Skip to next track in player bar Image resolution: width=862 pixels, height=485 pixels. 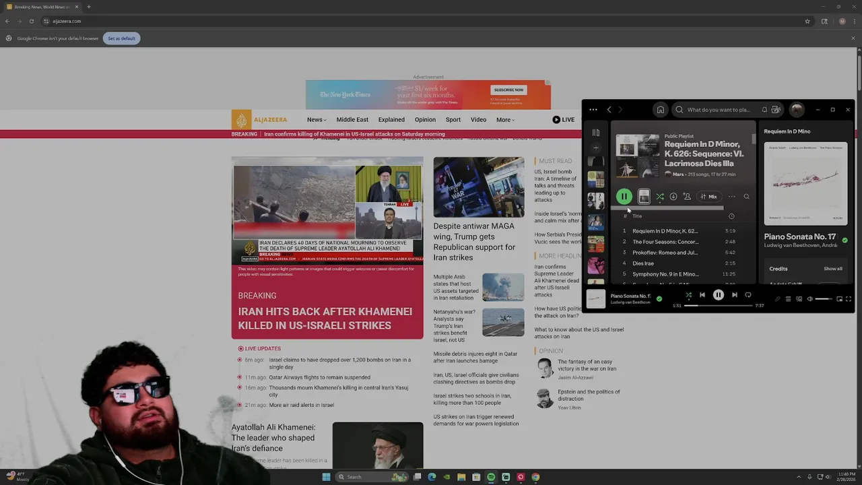coord(735,295)
